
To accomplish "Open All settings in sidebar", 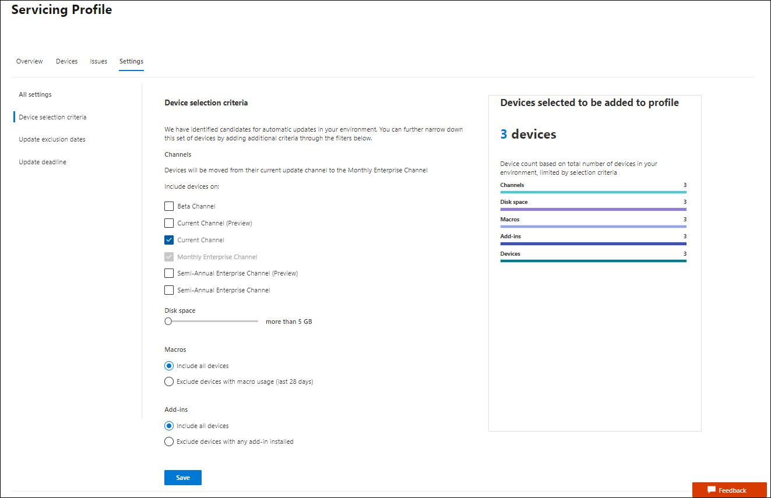I will click(35, 94).
